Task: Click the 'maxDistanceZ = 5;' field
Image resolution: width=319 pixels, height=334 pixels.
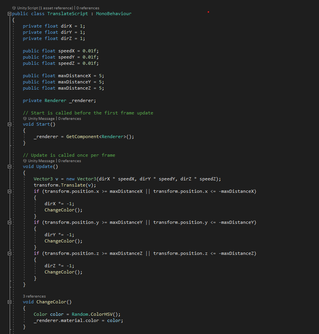Action: [x=81, y=88]
